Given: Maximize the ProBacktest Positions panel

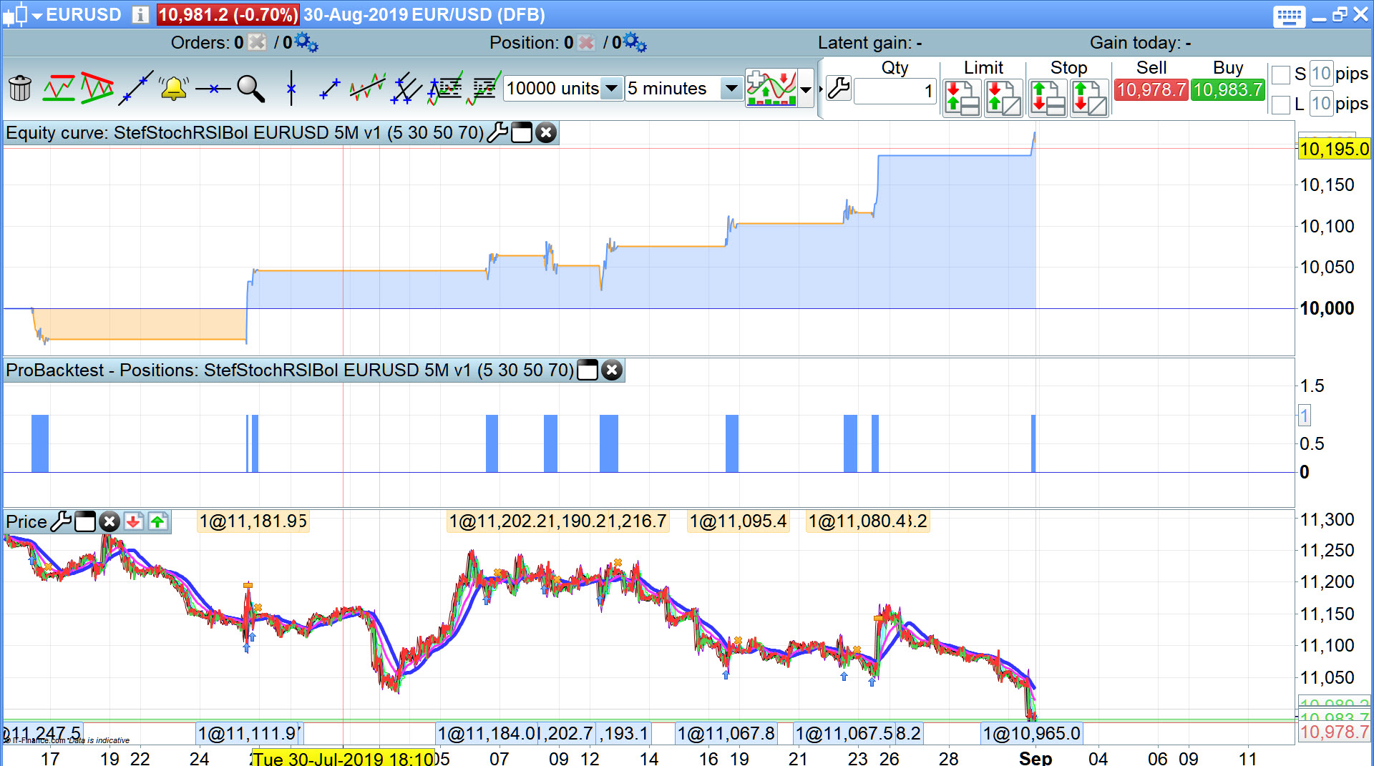Looking at the screenshot, I should 588,370.
